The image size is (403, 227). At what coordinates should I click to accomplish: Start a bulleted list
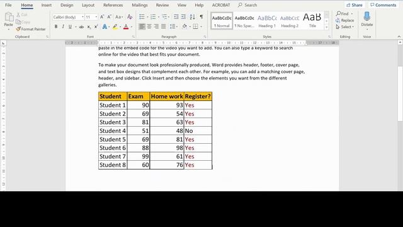tap(142, 17)
